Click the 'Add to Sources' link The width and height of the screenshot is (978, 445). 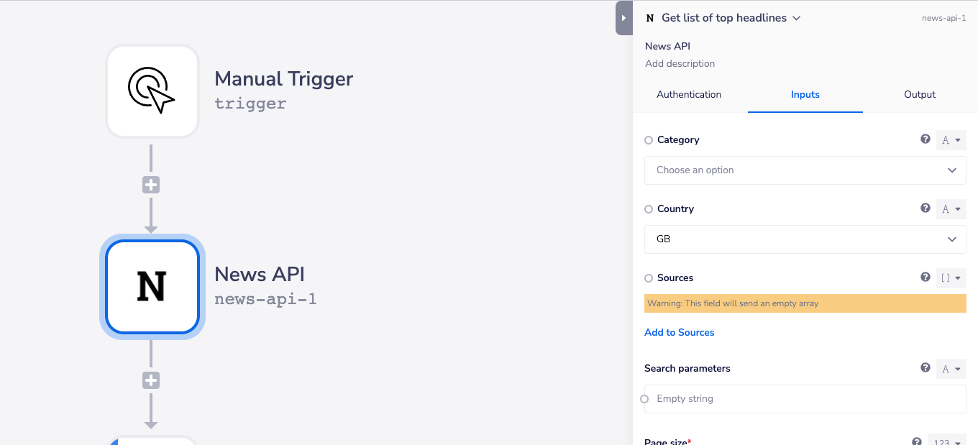point(680,332)
